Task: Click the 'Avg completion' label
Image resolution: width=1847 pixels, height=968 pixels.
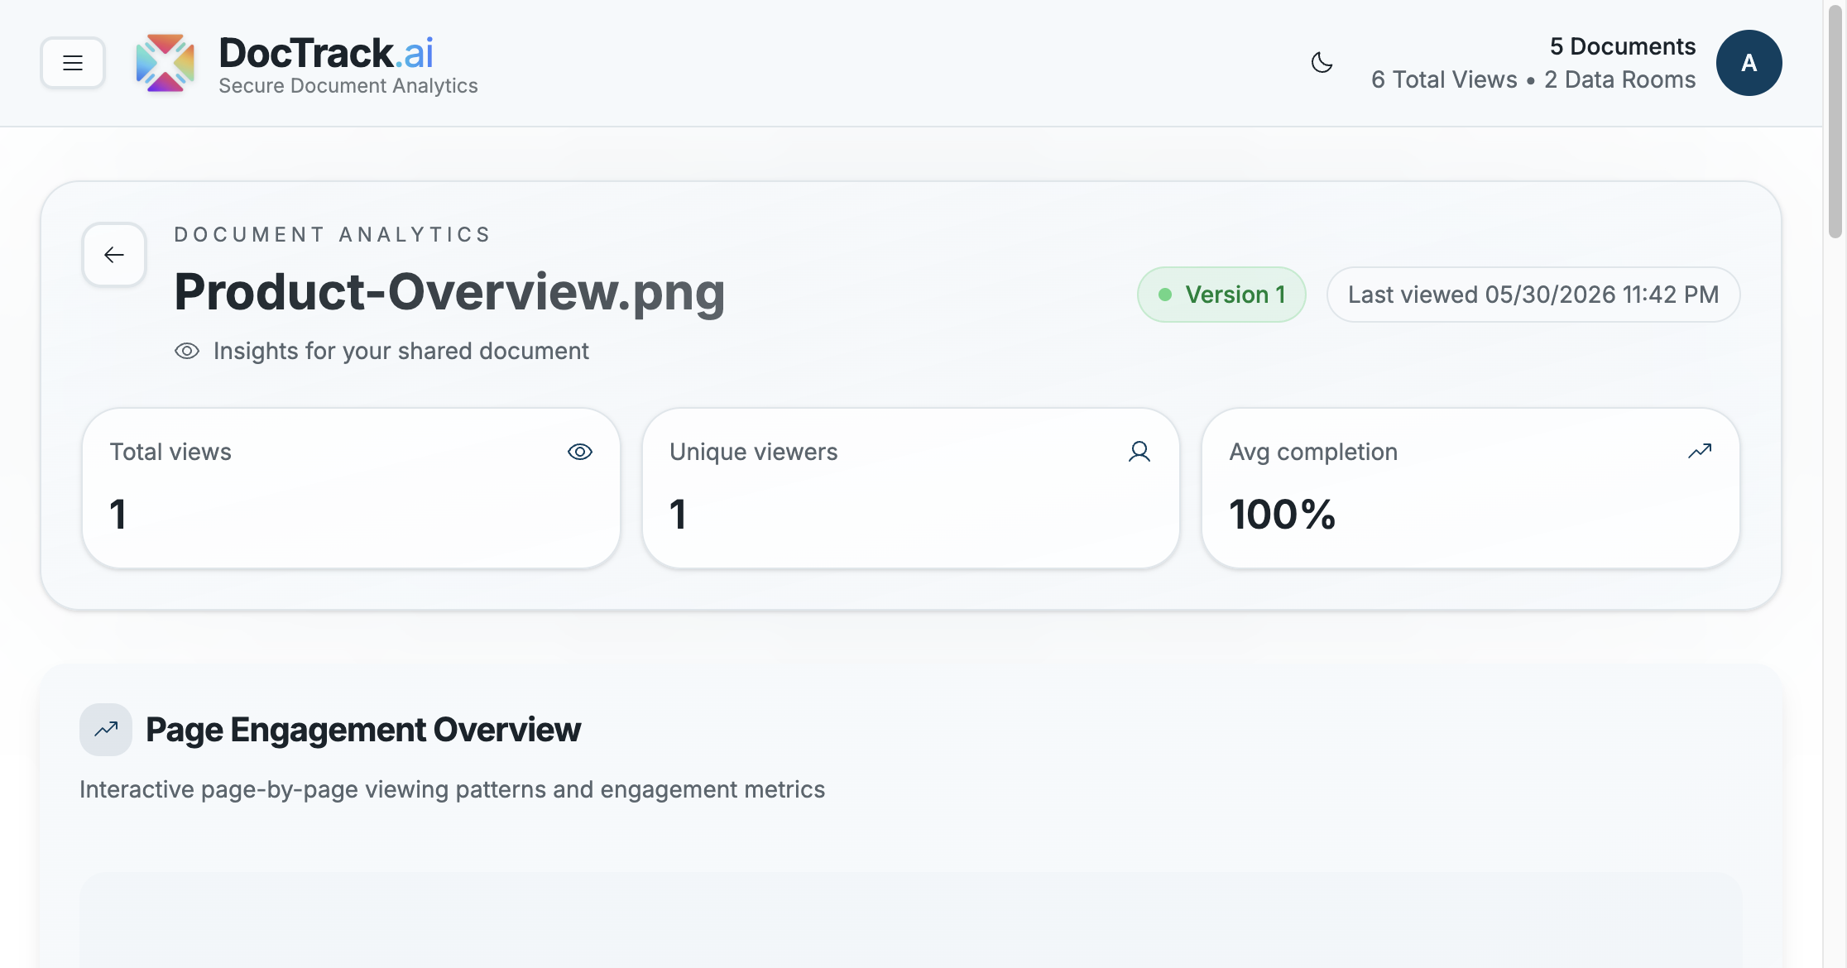Action: point(1313,452)
